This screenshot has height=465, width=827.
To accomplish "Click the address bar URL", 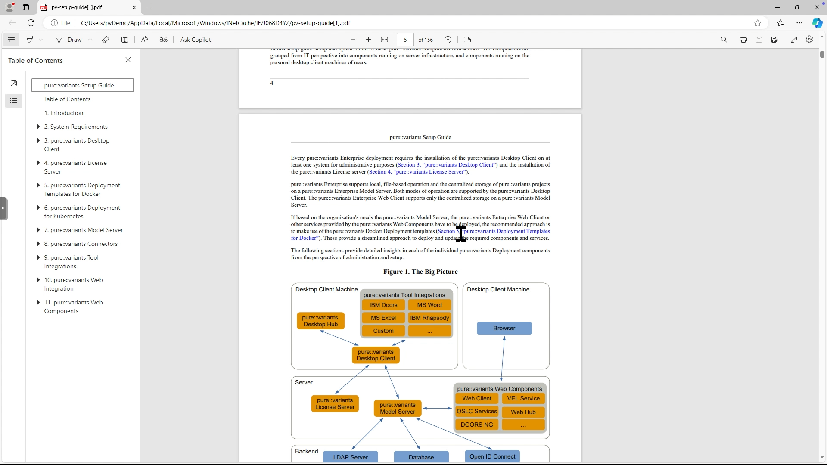I will click(x=215, y=23).
